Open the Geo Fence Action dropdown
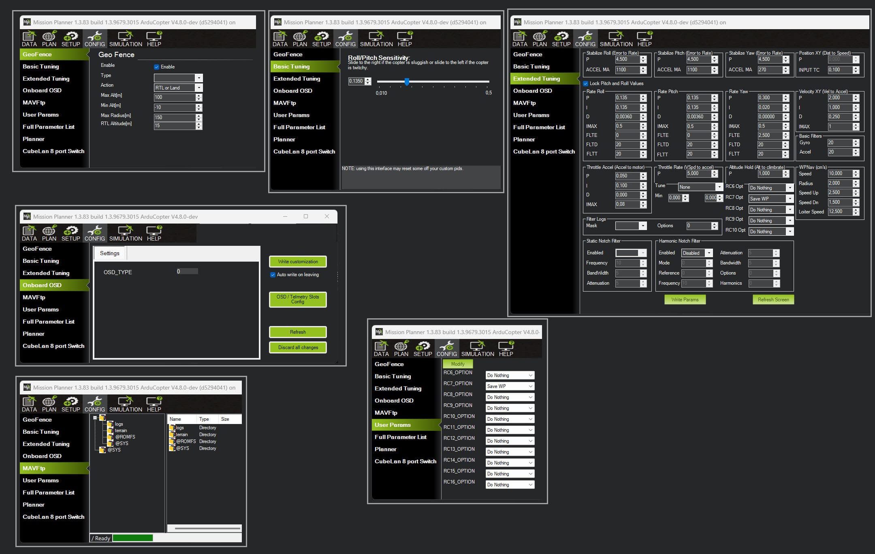 pyautogui.click(x=178, y=88)
